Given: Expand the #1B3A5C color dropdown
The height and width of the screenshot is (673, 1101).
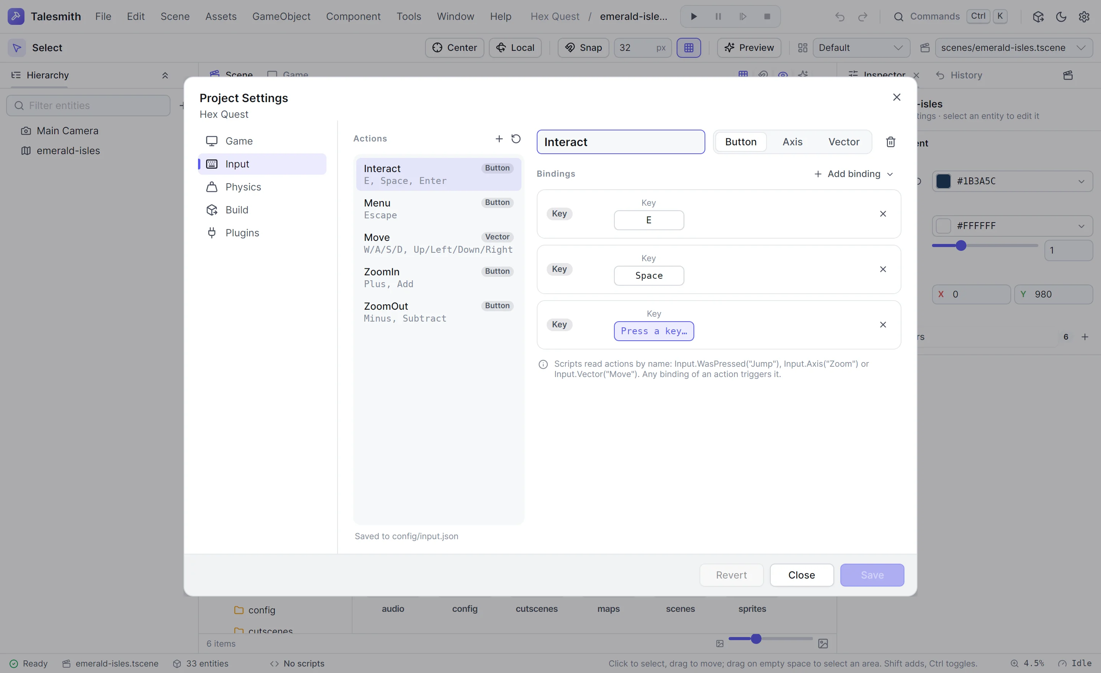Looking at the screenshot, I should [1081, 181].
